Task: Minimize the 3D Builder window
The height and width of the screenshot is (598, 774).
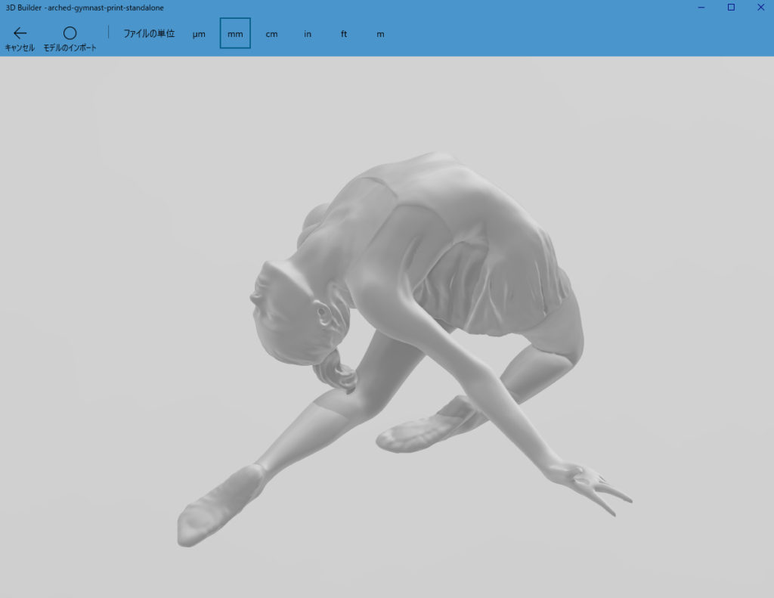Action: tap(702, 8)
